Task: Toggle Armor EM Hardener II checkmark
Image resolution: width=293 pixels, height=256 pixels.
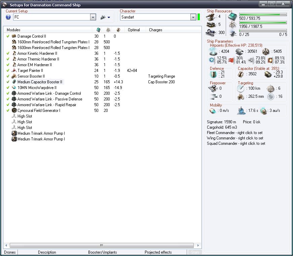Action: point(8,65)
